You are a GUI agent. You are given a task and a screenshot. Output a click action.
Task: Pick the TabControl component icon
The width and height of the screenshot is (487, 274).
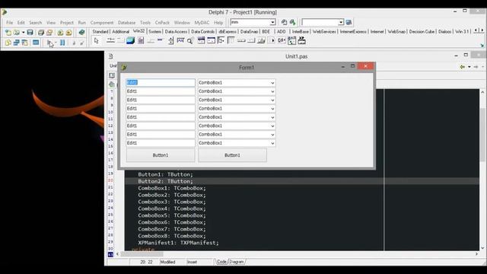[x=110, y=40]
